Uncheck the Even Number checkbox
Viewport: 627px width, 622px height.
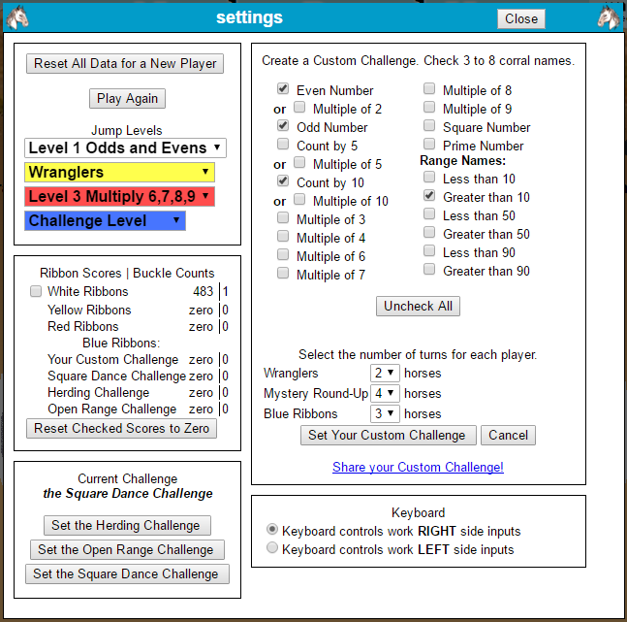283,89
